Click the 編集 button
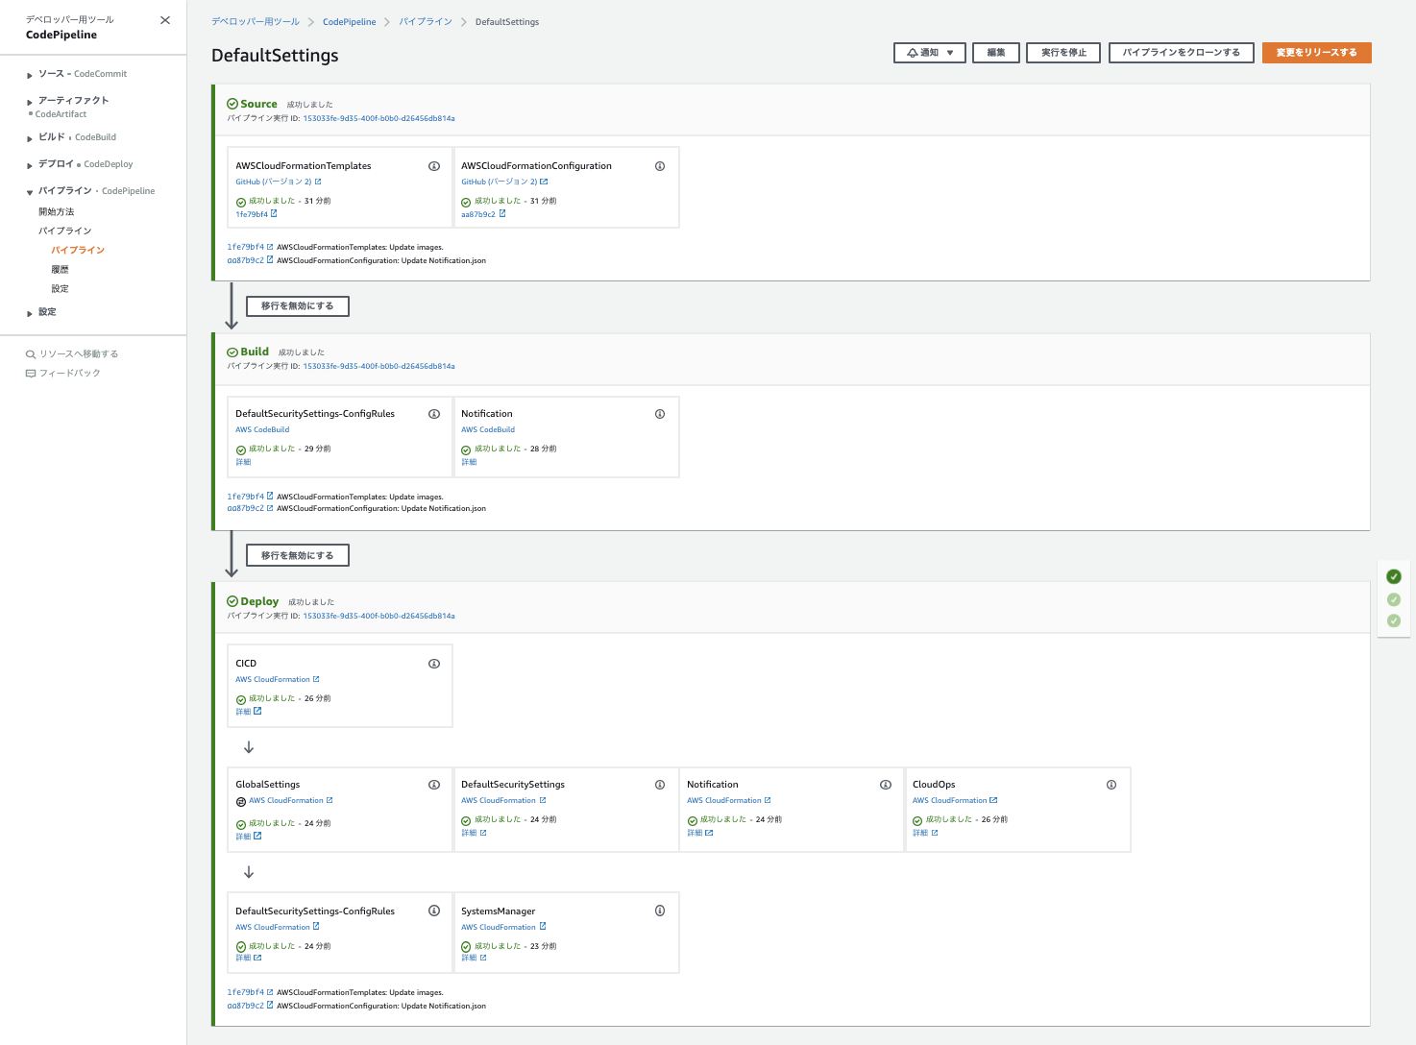 point(996,53)
